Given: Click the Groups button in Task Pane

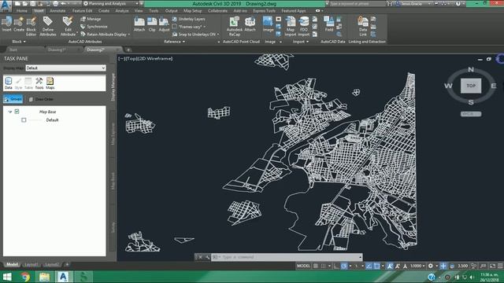Looking at the screenshot, I should pyautogui.click(x=13, y=99).
